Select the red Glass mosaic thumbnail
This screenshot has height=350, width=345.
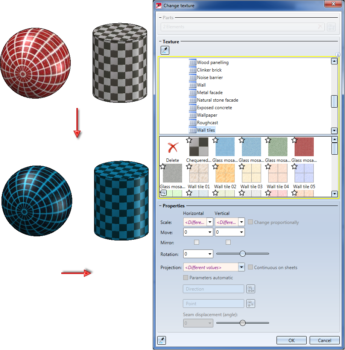tap(304, 147)
